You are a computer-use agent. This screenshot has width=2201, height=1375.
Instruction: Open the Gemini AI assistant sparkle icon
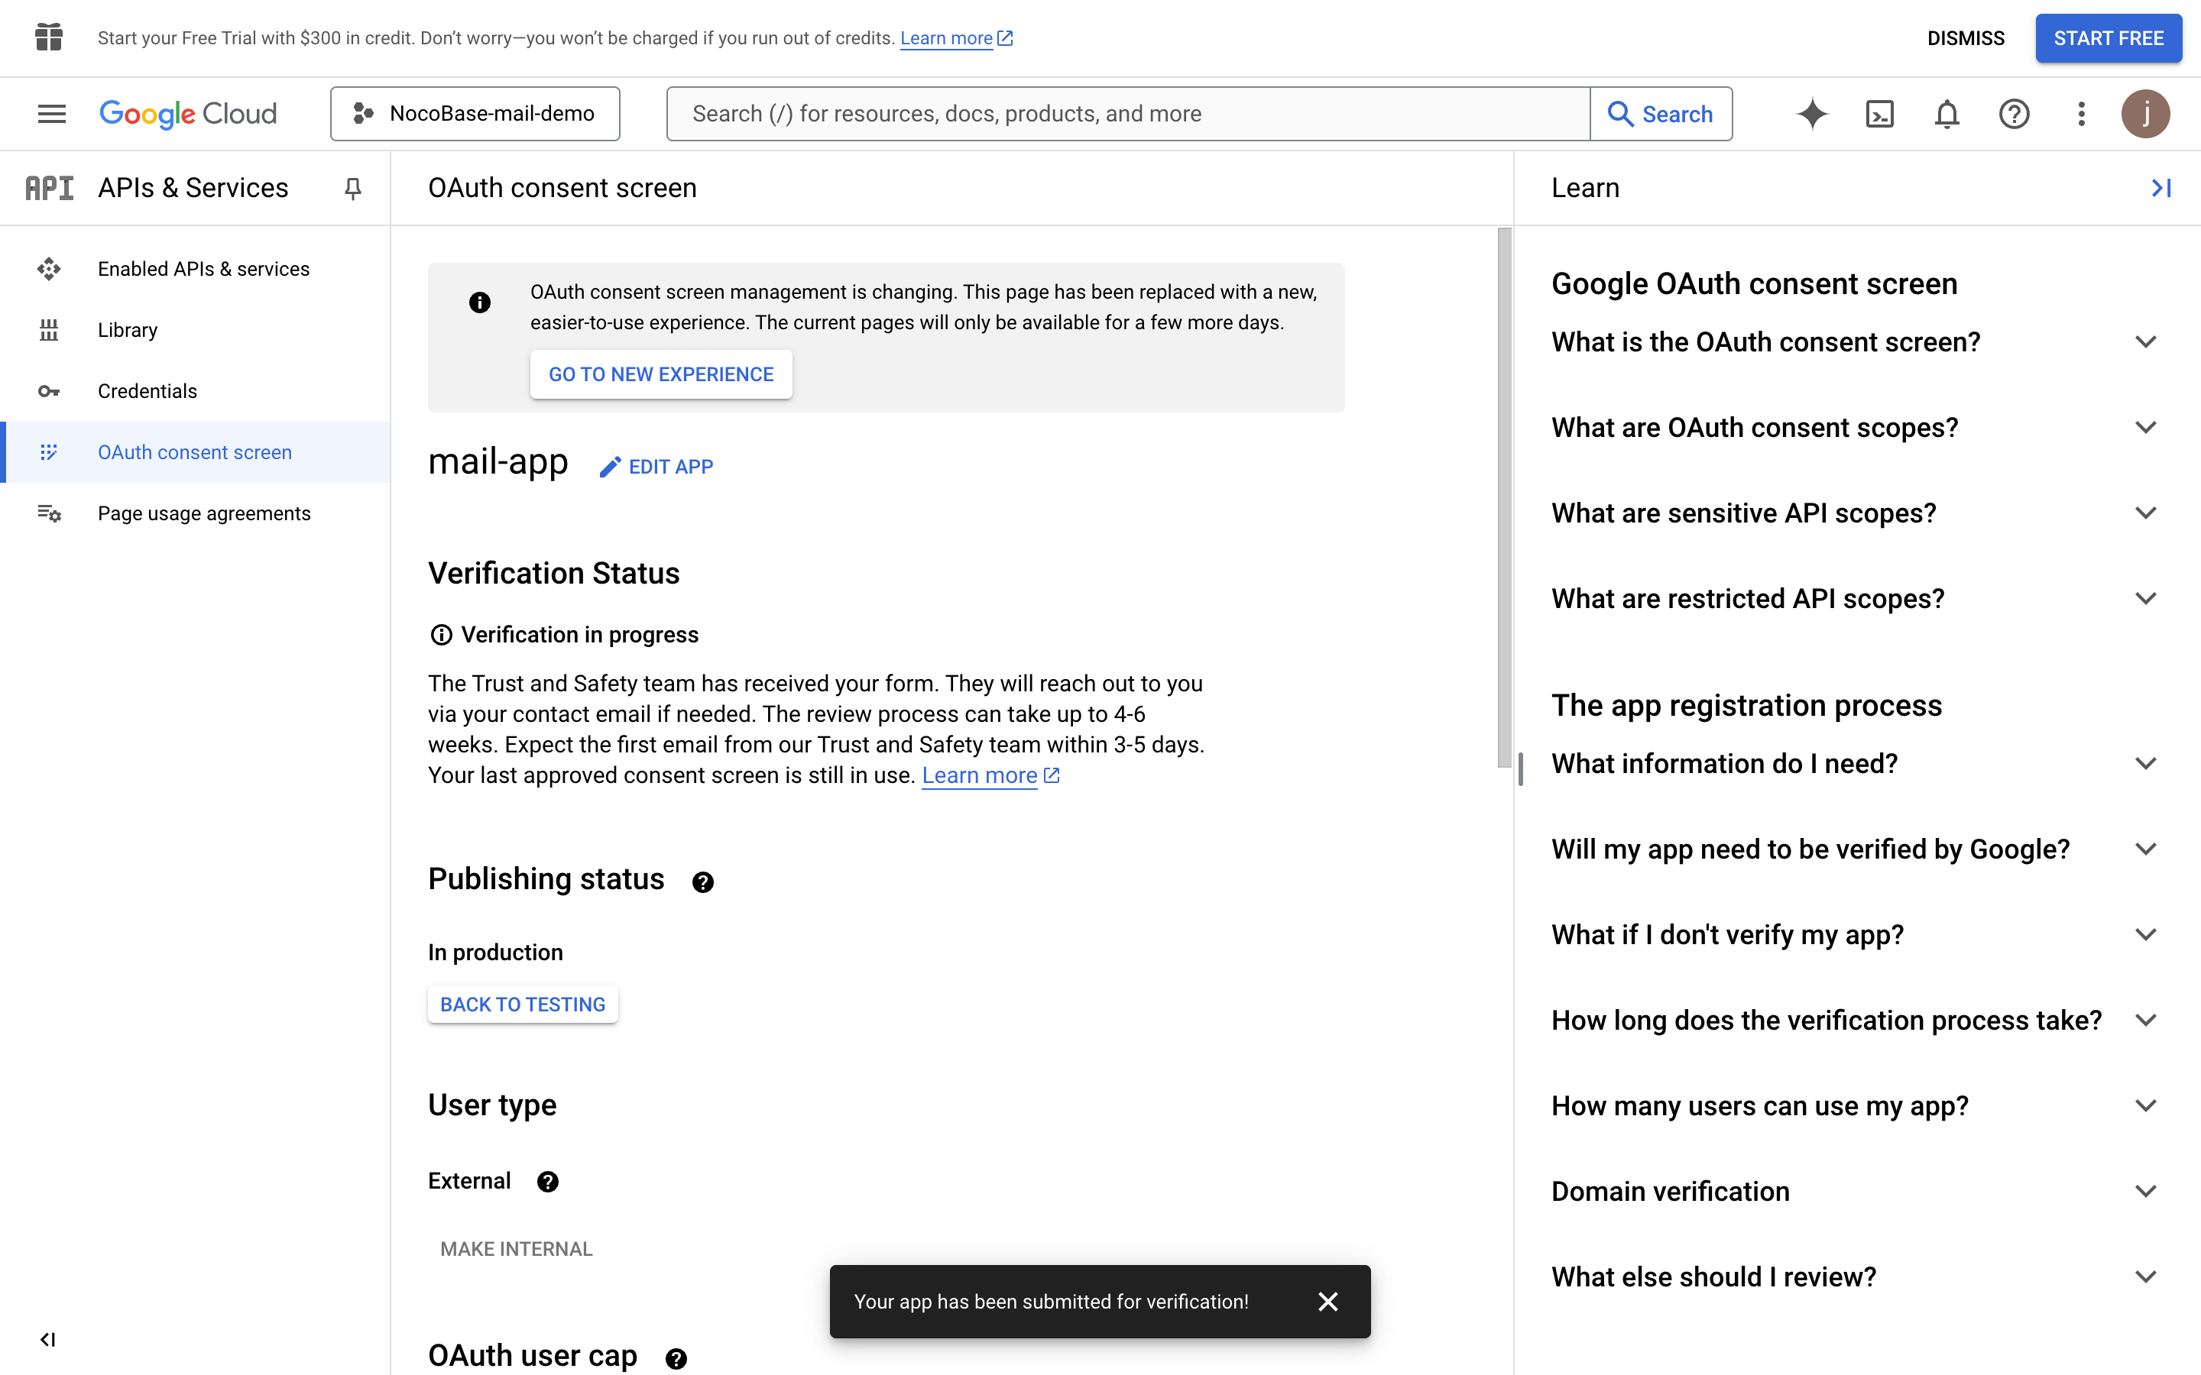pos(1810,114)
